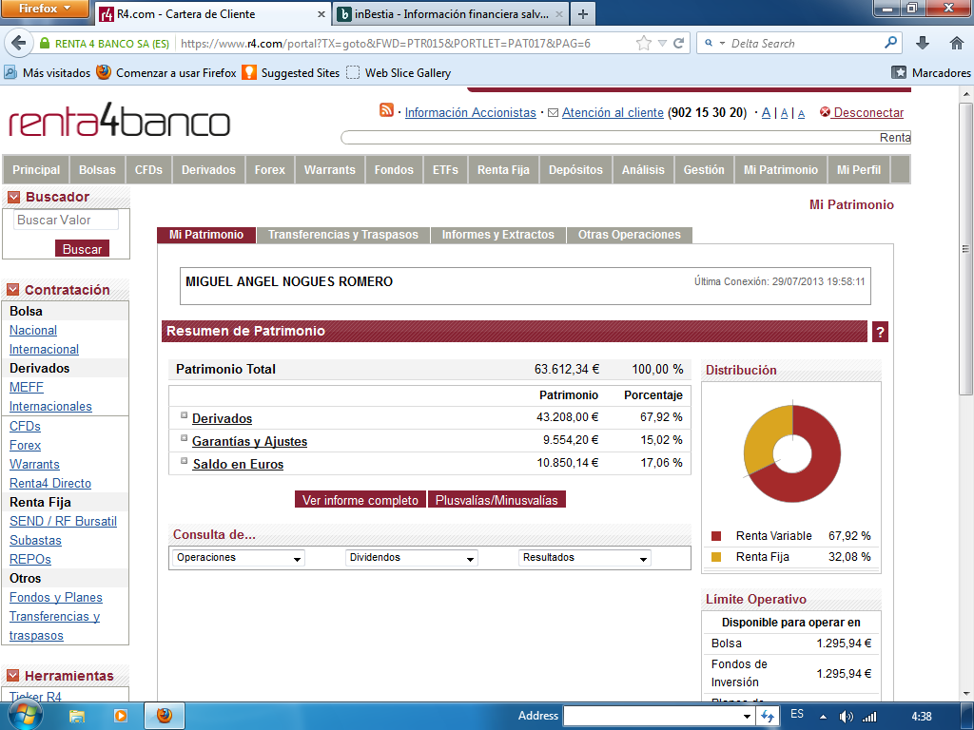Toggle the Buscador panel checkbox
The height and width of the screenshot is (730, 974).
[13, 197]
